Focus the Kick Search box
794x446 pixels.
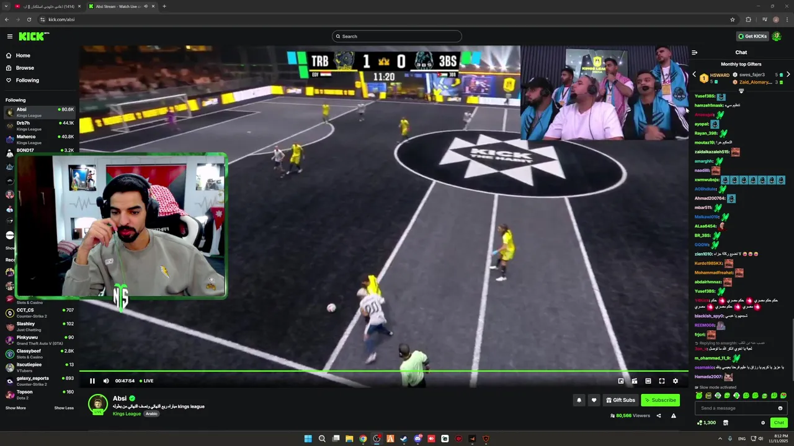tap(397, 37)
